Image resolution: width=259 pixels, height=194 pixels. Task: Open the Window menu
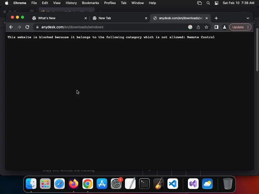pyautogui.click(x=138, y=3)
